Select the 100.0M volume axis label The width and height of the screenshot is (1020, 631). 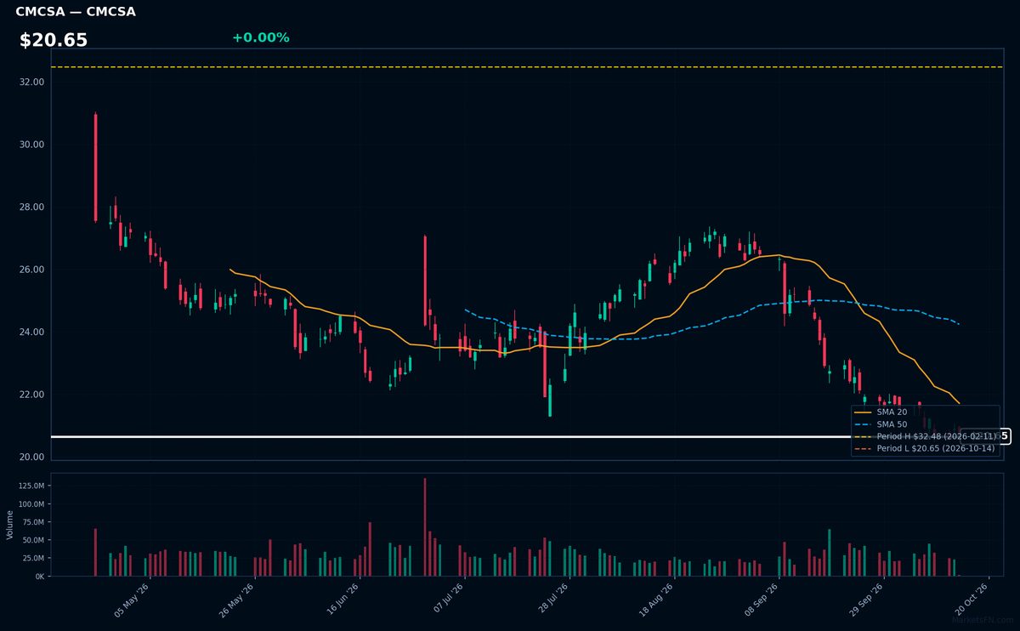31,504
